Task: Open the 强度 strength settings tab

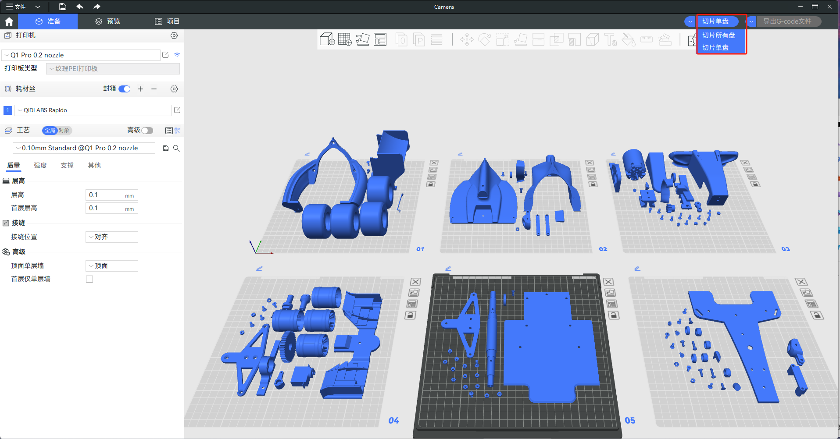Action: pos(40,165)
